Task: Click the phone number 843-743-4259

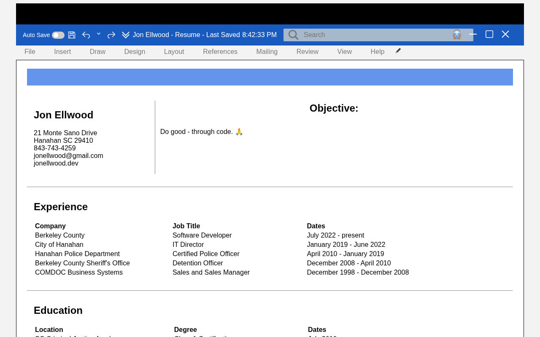Action: pyautogui.click(x=55, y=148)
